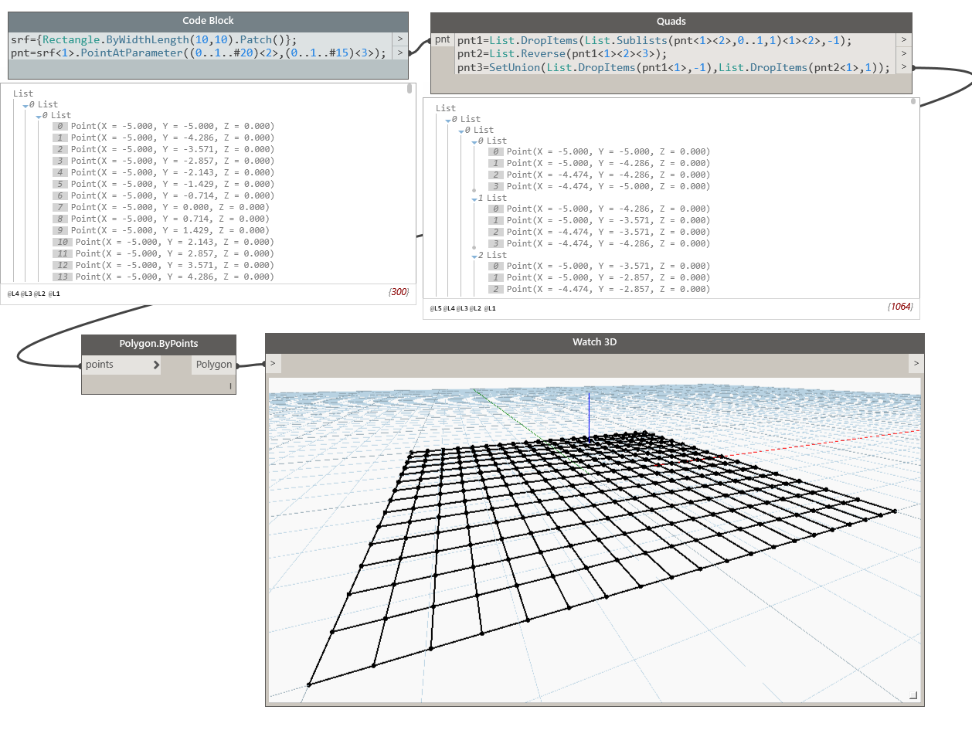Image resolution: width=972 pixels, height=737 pixels.
Task: Click the Code Block node title bar
Action: (208, 21)
